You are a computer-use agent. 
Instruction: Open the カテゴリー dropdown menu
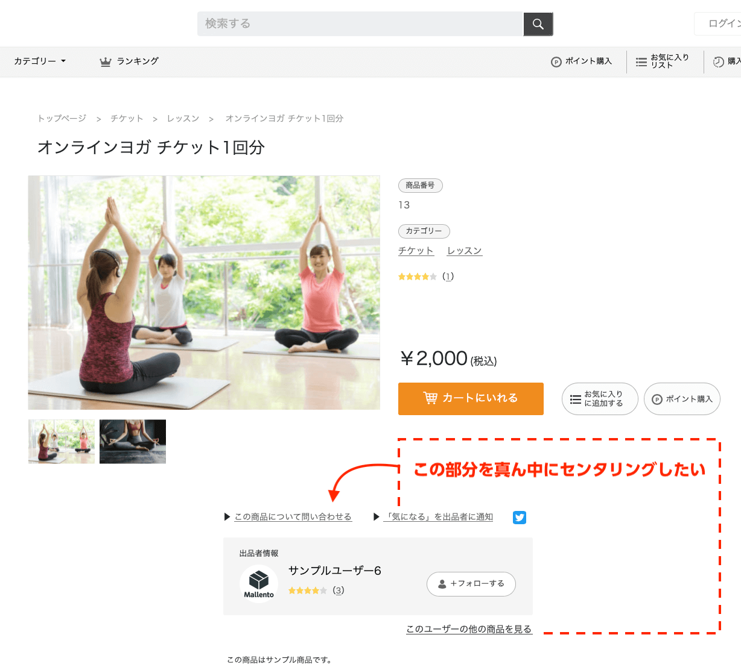(40, 61)
